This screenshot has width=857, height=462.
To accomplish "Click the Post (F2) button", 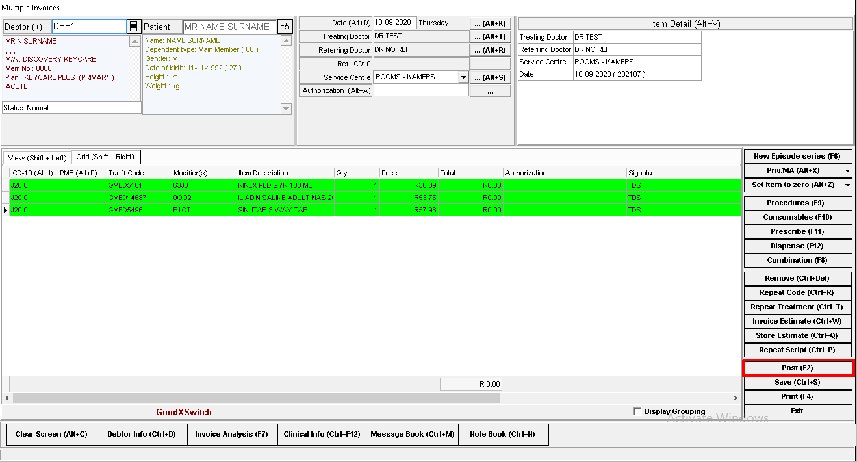I will pos(797,368).
